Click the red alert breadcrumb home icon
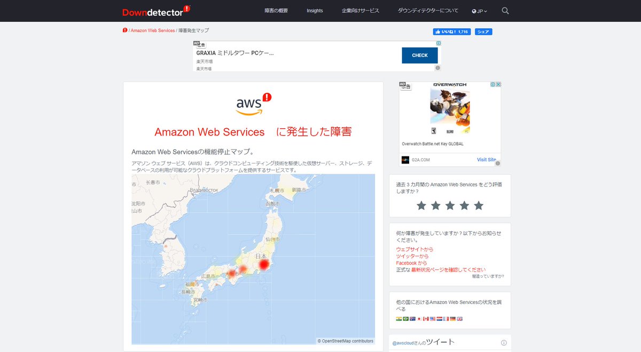The height and width of the screenshot is (352, 641). click(x=125, y=30)
